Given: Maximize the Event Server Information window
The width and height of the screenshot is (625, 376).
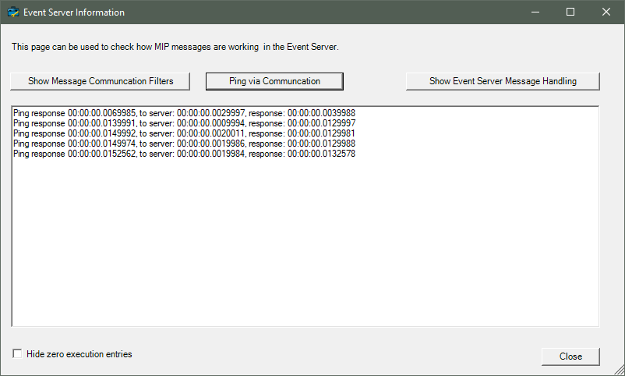Looking at the screenshot, I should coord(570,12).
